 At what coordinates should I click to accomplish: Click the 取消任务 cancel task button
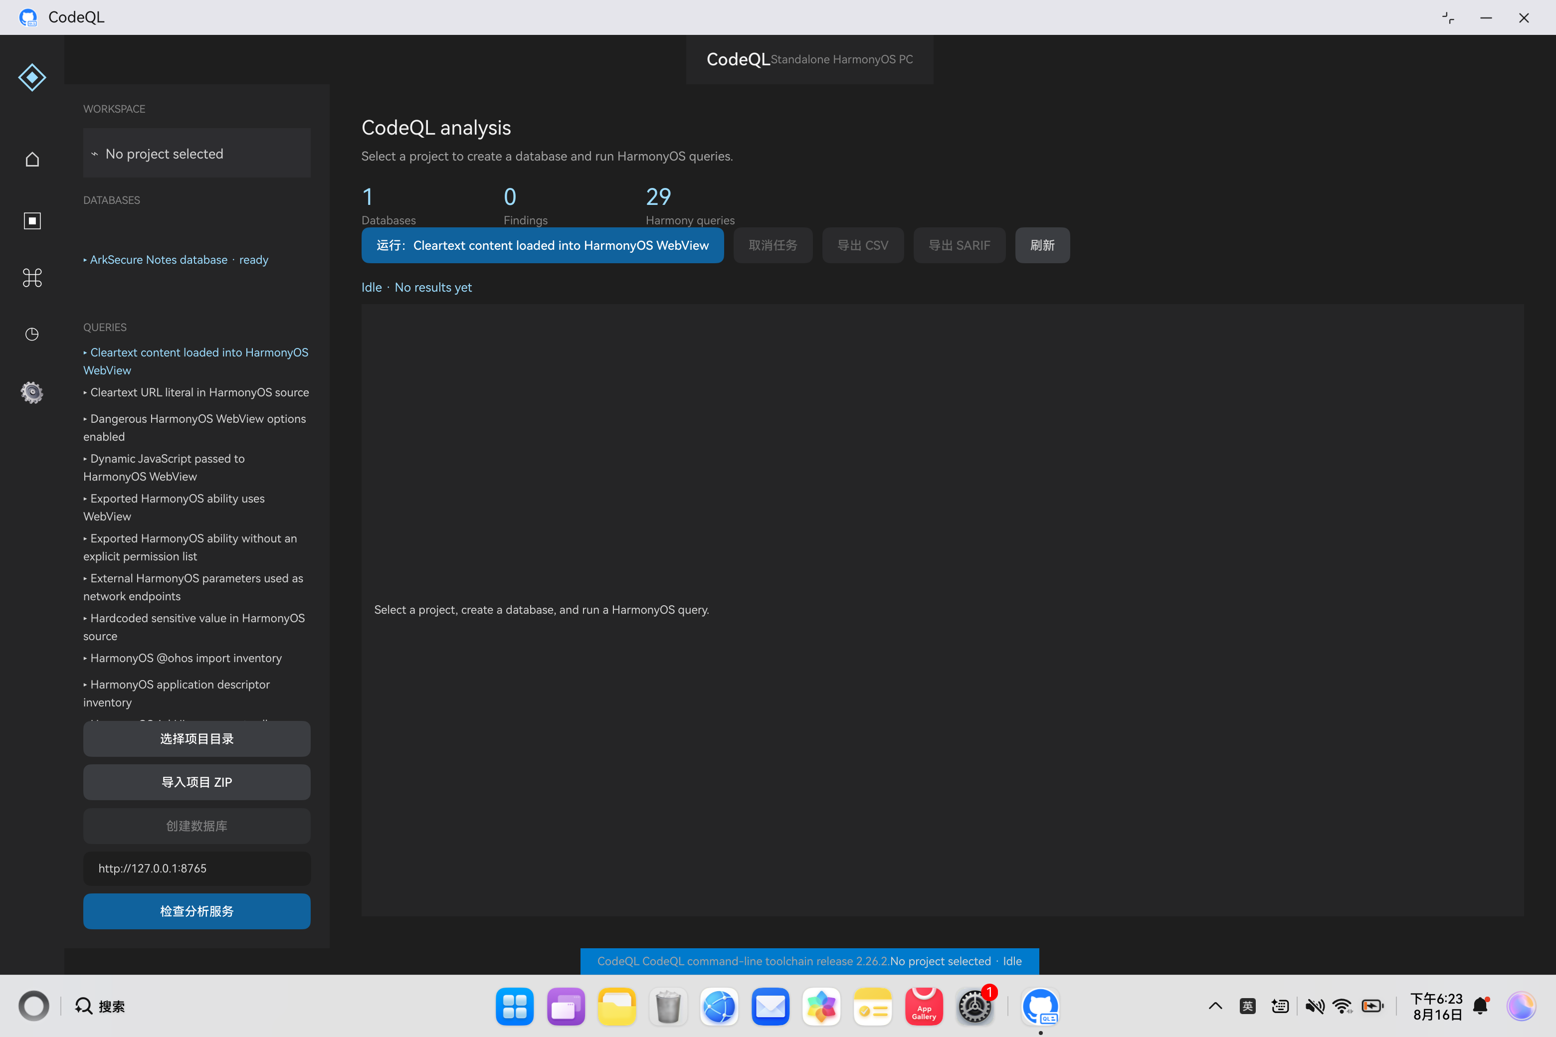pyautogui.click(x=773, y=245)
